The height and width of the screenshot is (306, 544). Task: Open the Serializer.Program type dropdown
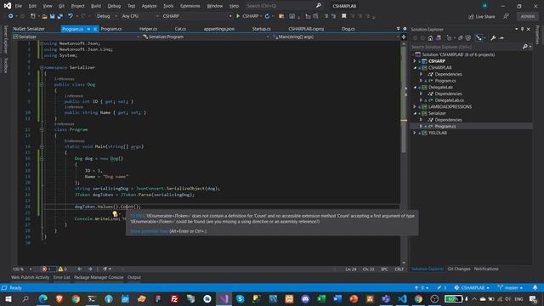206,37
